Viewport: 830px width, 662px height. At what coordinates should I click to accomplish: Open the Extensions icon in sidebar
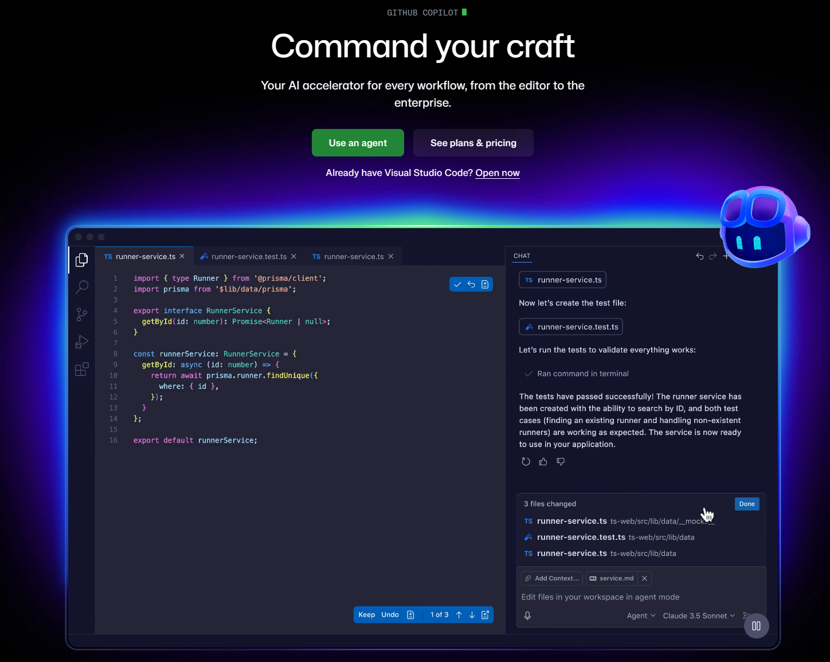click(x=82, y=369)
